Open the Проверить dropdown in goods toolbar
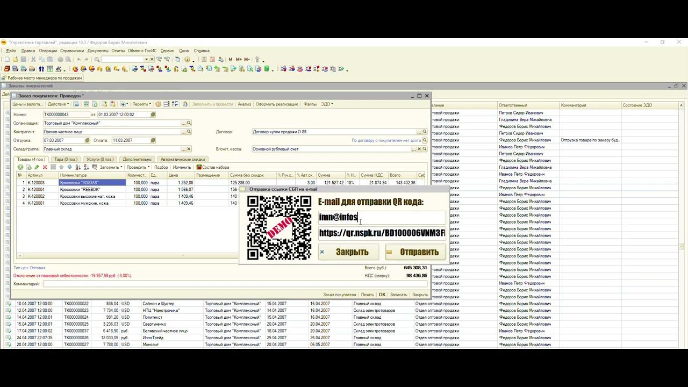The image size is (688, 387). pyautogui.click(x=138, y=167)
